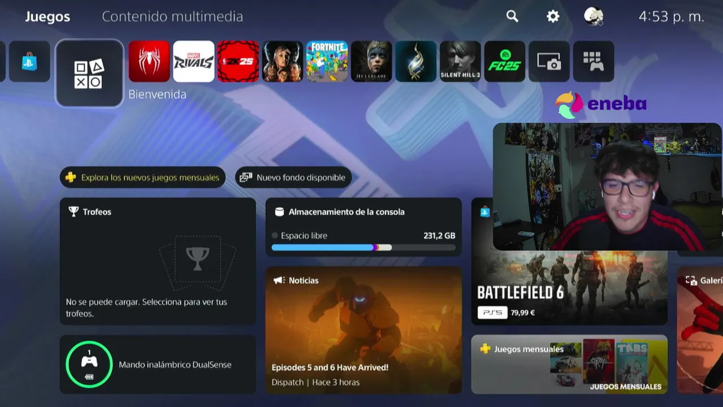723x407 pixels.
Task: Launch the Hellblade game tile
Action: pos(372,62)
